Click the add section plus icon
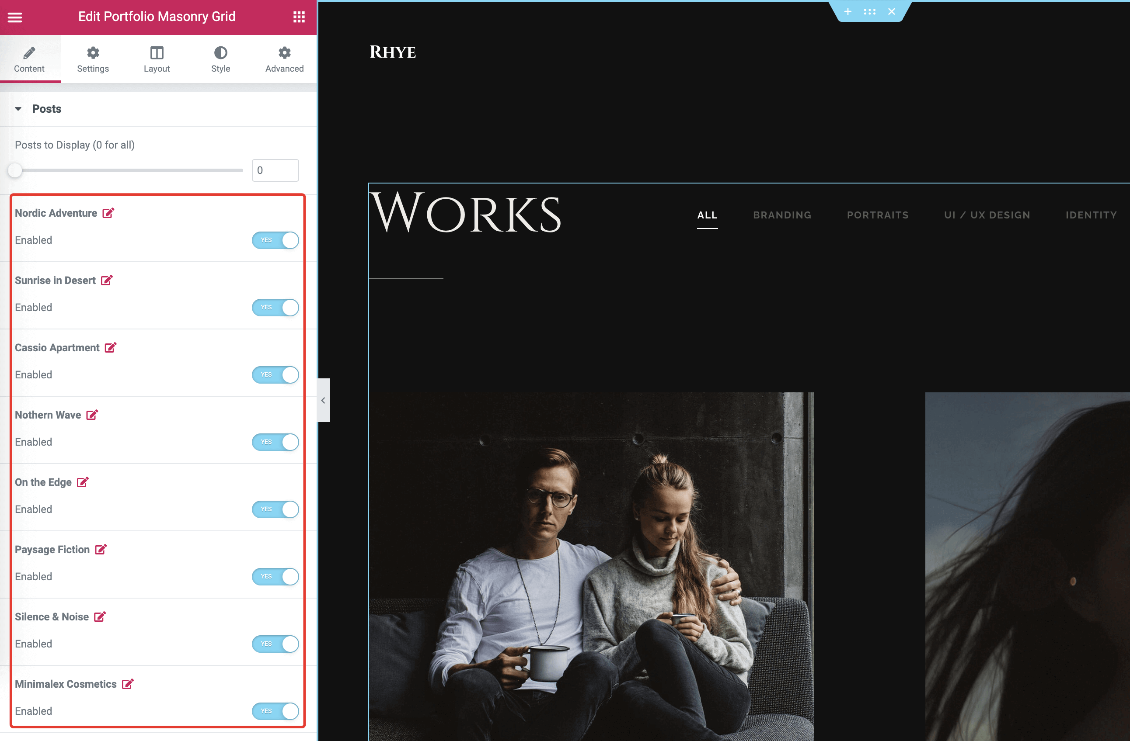Viewport: 1130px width, 741px height. tap(847, 11)
